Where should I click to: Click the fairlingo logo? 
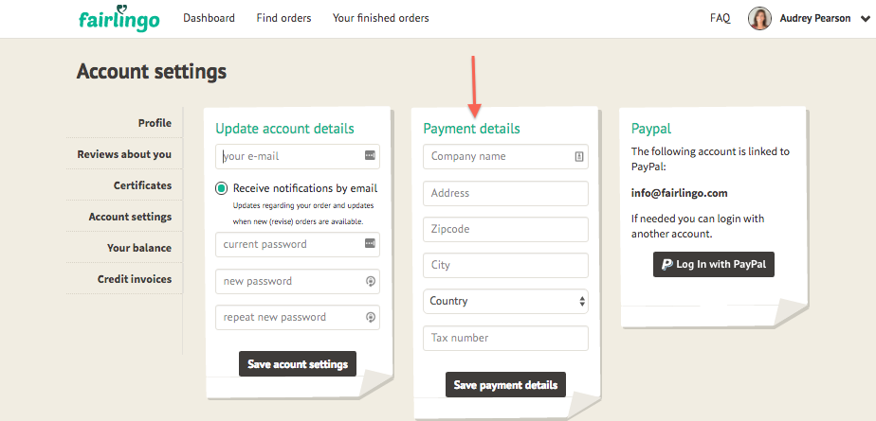pyautogui.click(x=119, y=19)
